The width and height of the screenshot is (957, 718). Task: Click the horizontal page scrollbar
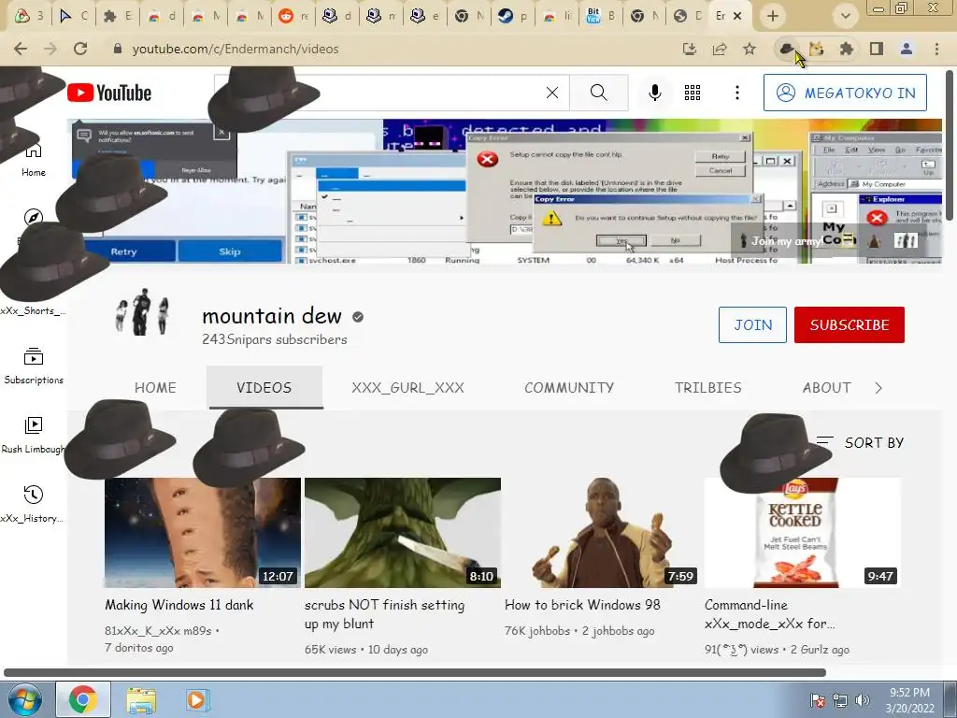point(415,672)
